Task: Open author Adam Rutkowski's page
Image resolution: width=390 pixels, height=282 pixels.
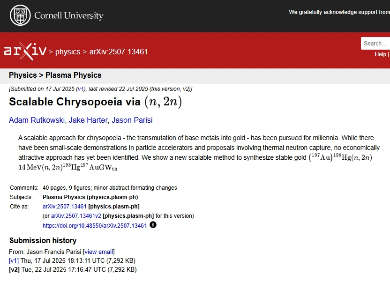Action: 37,120
